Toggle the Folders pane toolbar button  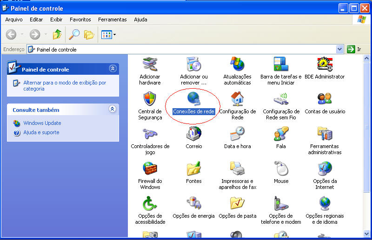[89, 35]
